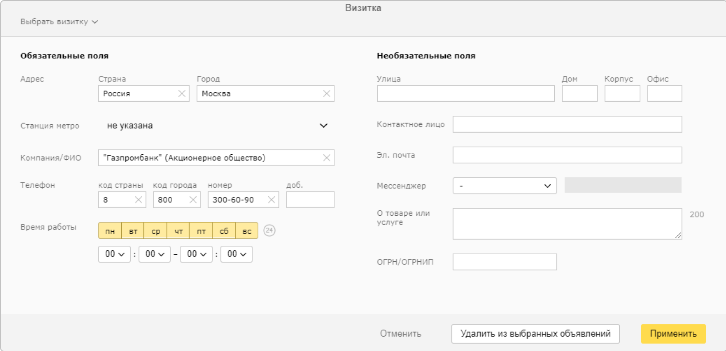This screenshot has height=351, width=726.
Task: Open the Мессенджер dropdown
Action: pos(504,186)
